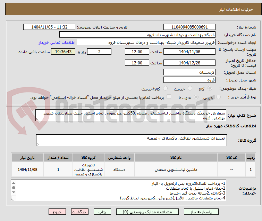This screenshot has width=262, height=221.
Task: Click the announcement date 1404/11/05 field
Action: click(x=49, y=27)
